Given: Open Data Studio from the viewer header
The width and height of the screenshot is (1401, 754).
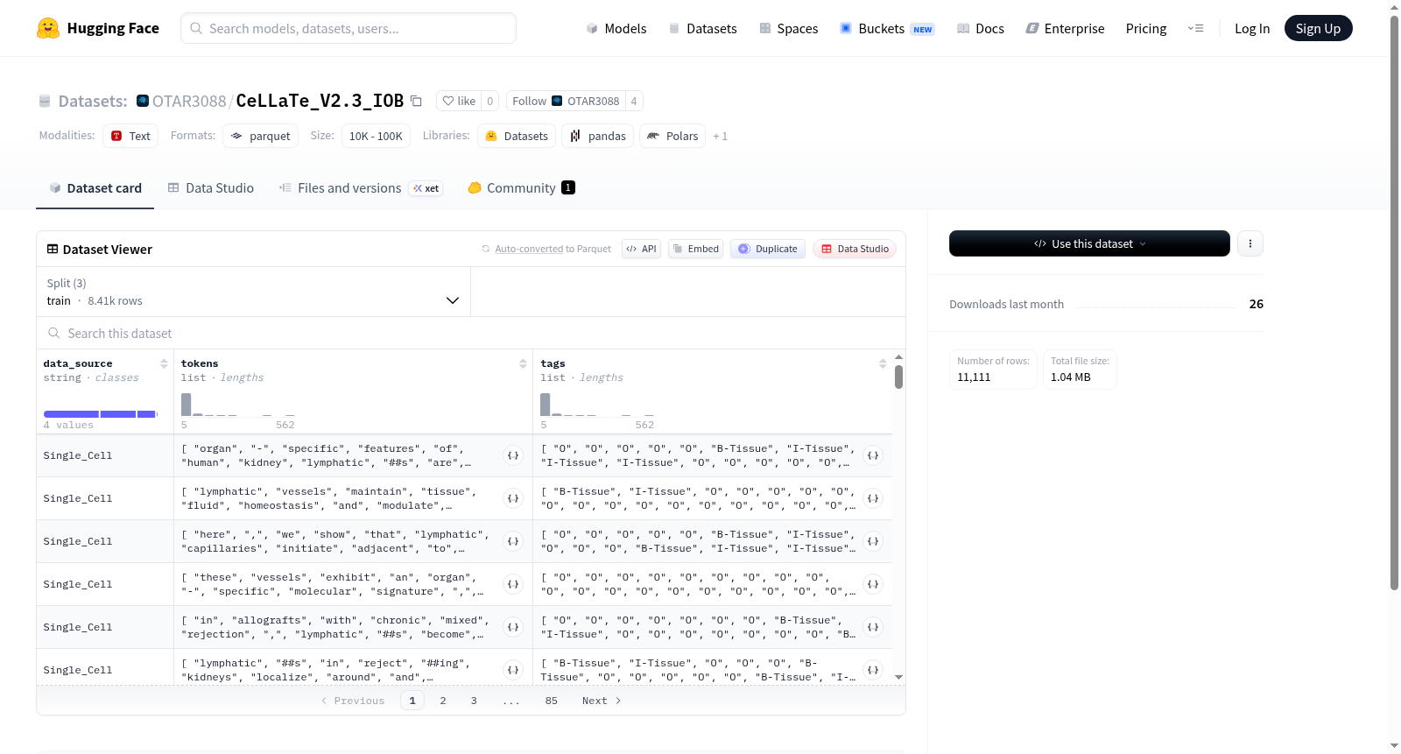Looking at the screenshot, I should tap(855, 249).
